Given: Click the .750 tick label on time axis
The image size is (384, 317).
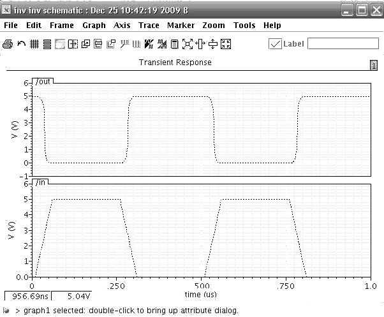Looking at the screenshot, I should (x=286, y=286).
